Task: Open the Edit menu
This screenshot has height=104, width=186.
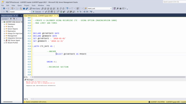Action: [x=8, y=5]
